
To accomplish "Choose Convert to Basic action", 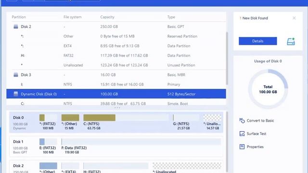I will [x=257, y=121].
